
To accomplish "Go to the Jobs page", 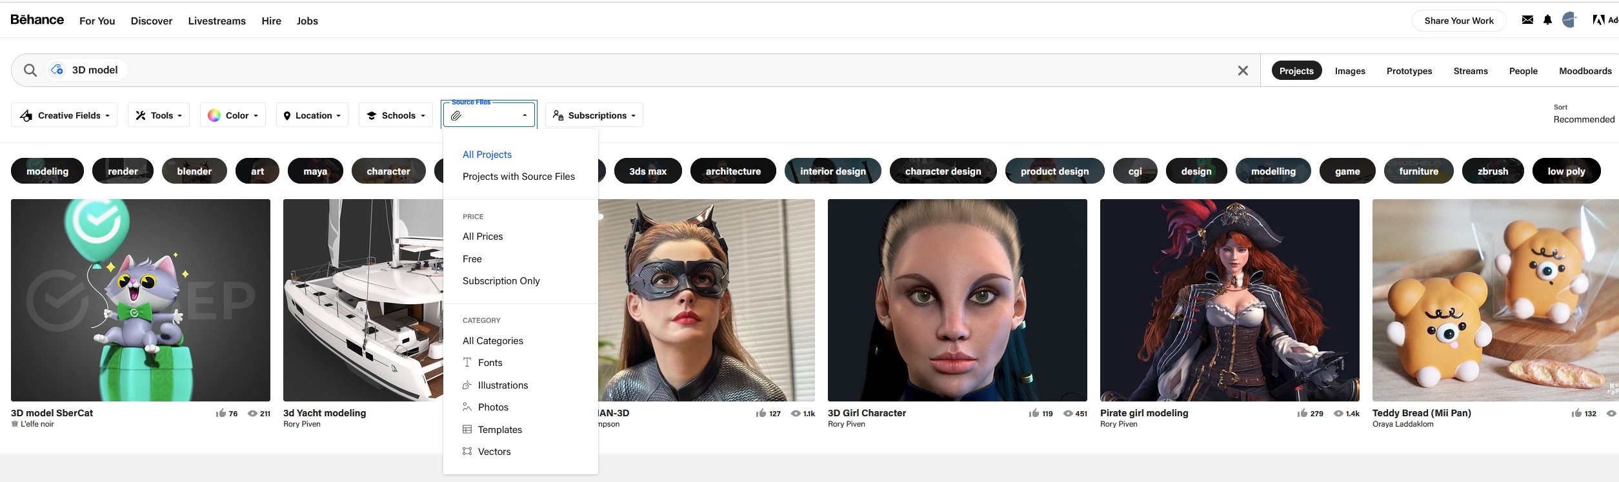I will point(307,21).
